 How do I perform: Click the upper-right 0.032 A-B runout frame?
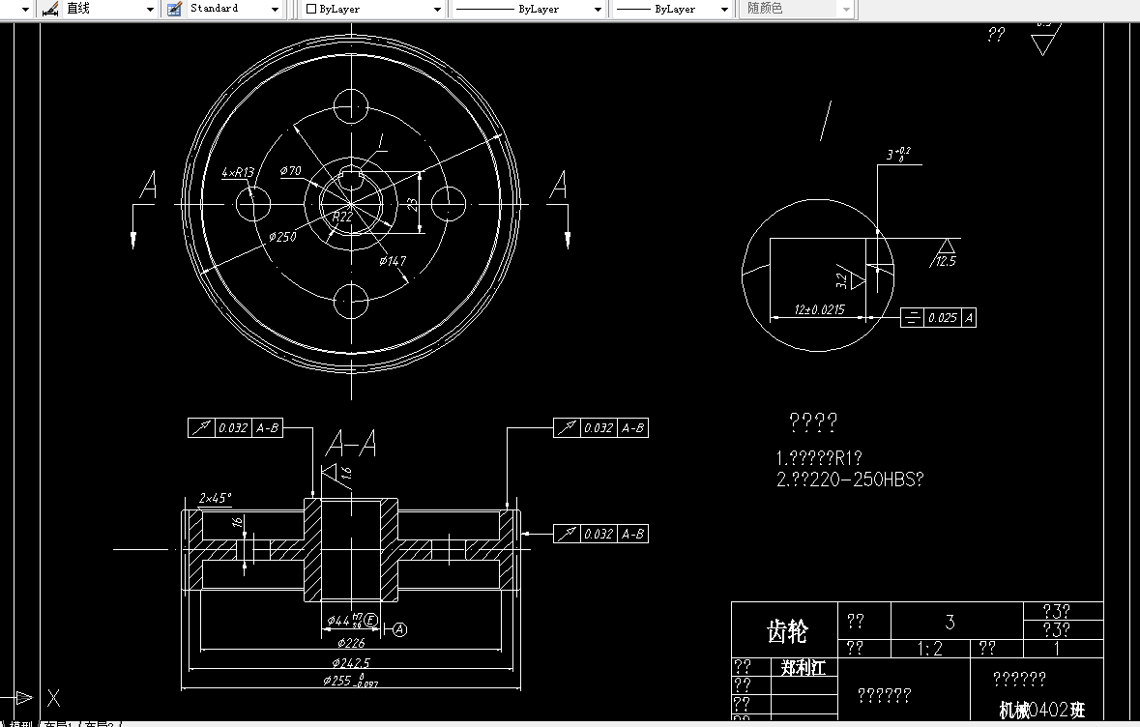click(600, 428)
